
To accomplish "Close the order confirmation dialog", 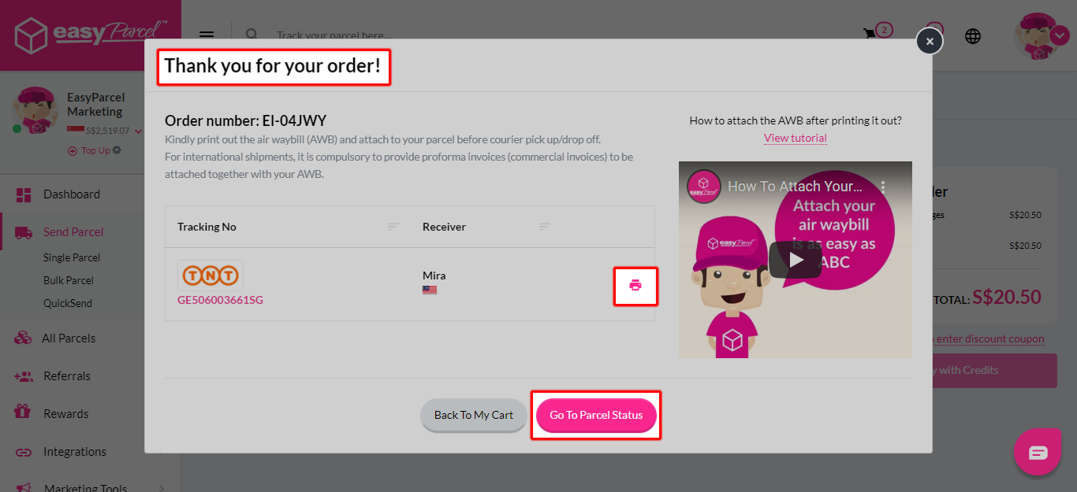I will [930, 41].
